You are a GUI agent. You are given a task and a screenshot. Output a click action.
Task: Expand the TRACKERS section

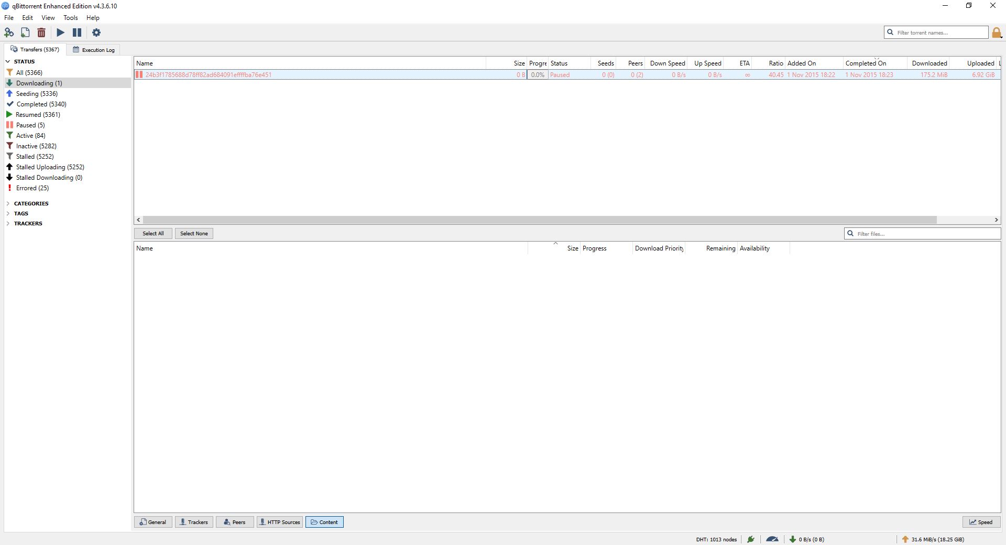(8, 223)
